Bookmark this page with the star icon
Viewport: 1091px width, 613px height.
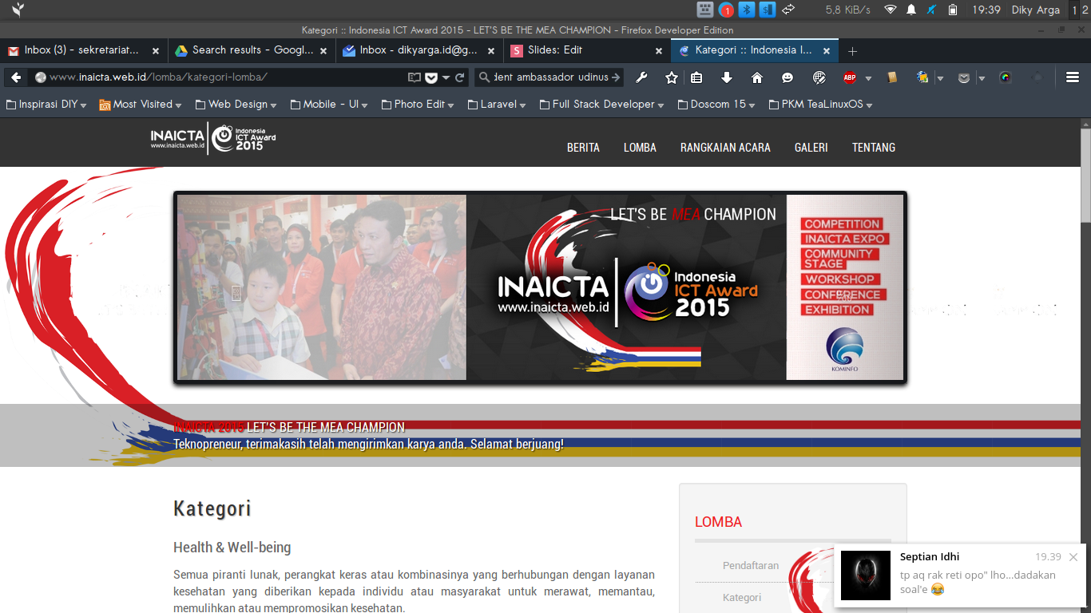pos(672,77)
